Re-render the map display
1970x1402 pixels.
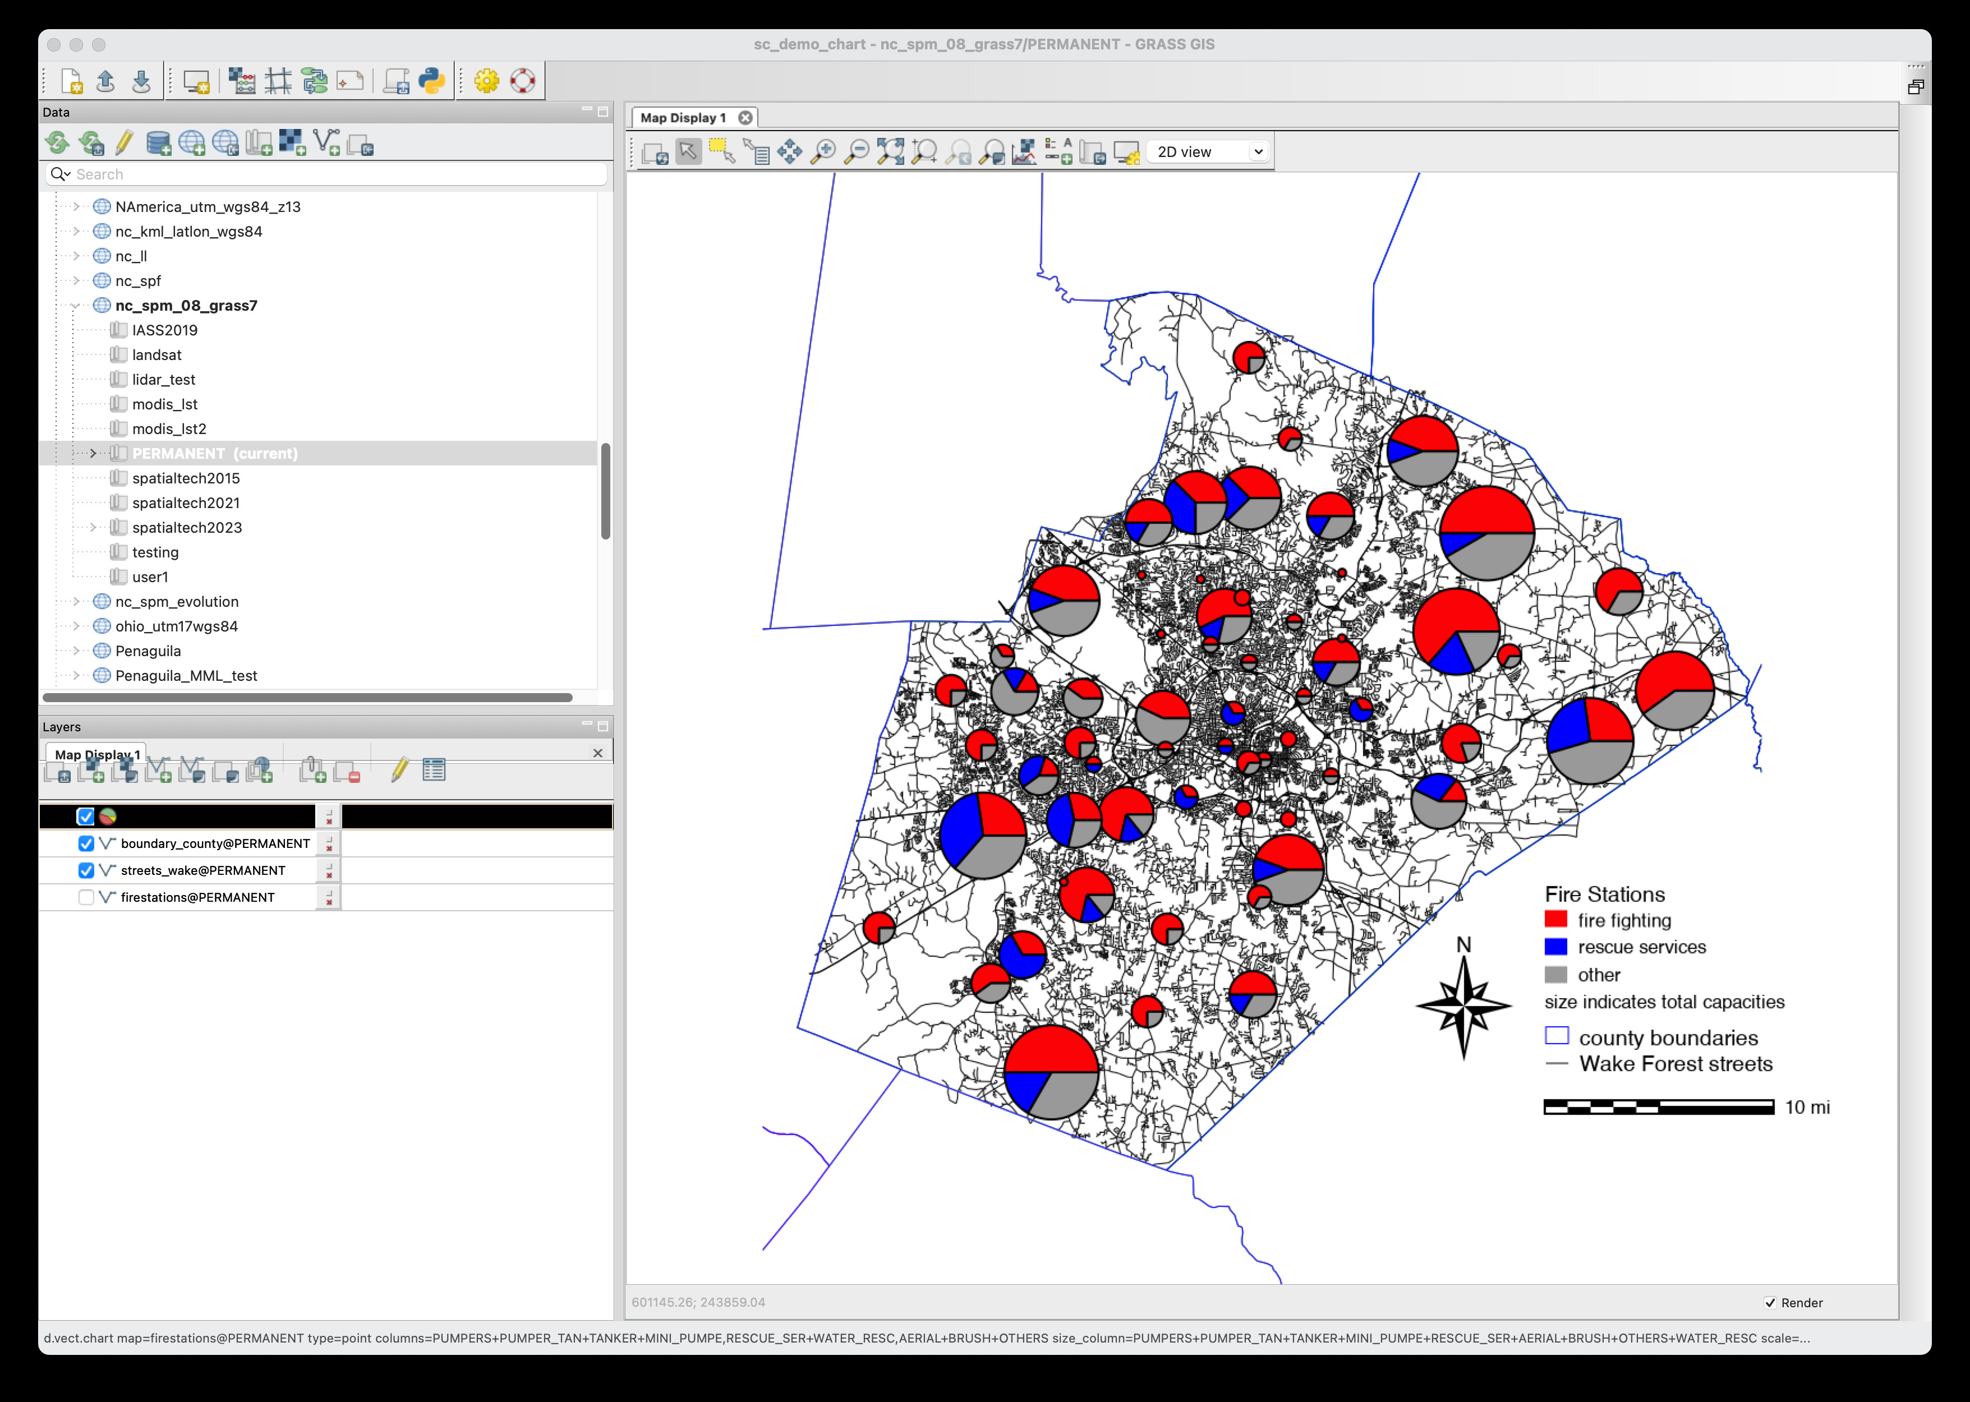[655, 153]
